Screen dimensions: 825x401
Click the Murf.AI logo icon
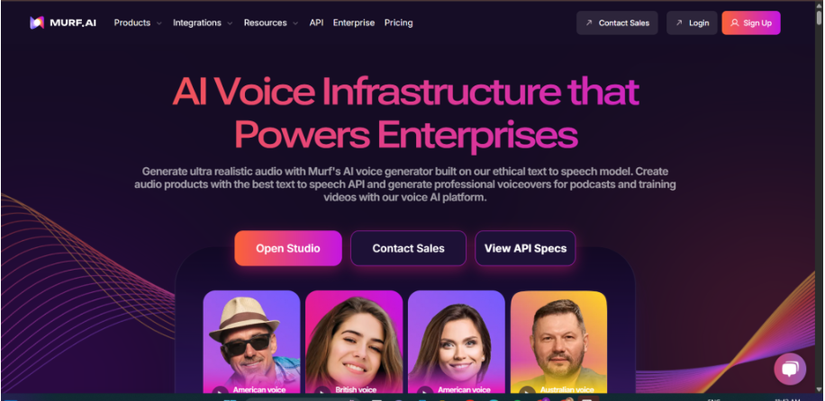37,22
